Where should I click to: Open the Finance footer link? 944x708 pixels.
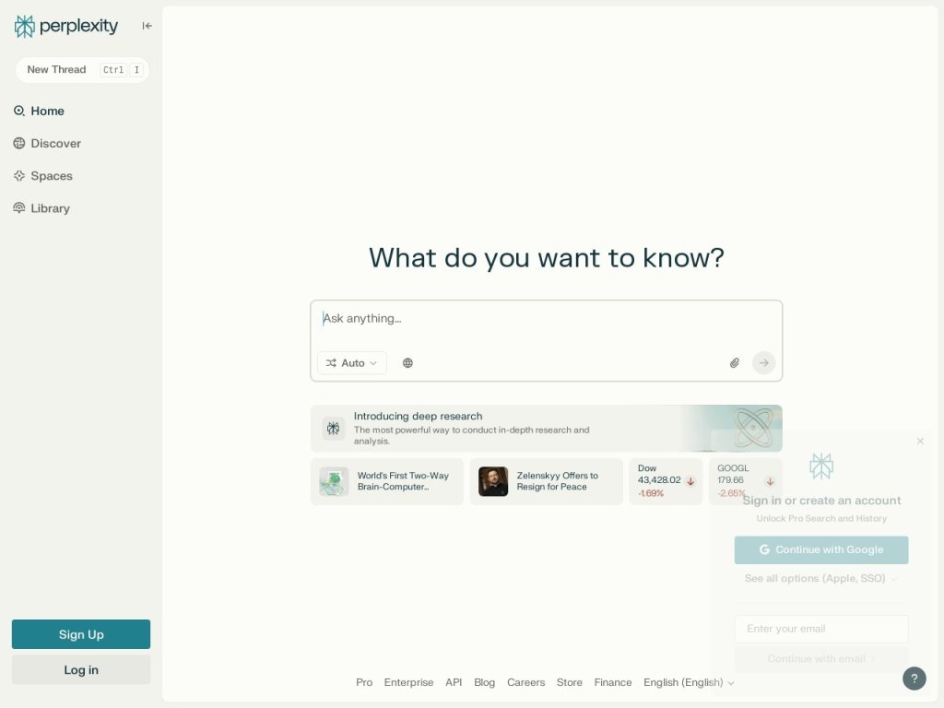(613, 683)
